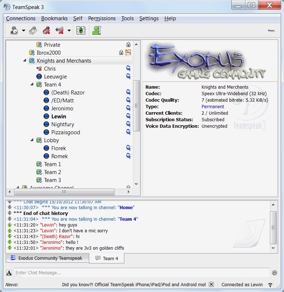Click the Permanent type link
The width and height of the screenshot is (284, 292).
(213, 106)
